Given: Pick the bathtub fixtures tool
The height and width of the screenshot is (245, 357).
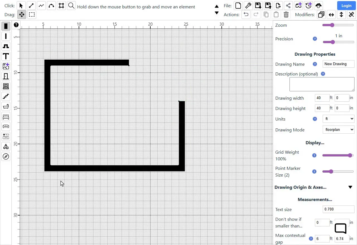Looking at the screenshot, I should pyautogui.click(x=6, y=106).
